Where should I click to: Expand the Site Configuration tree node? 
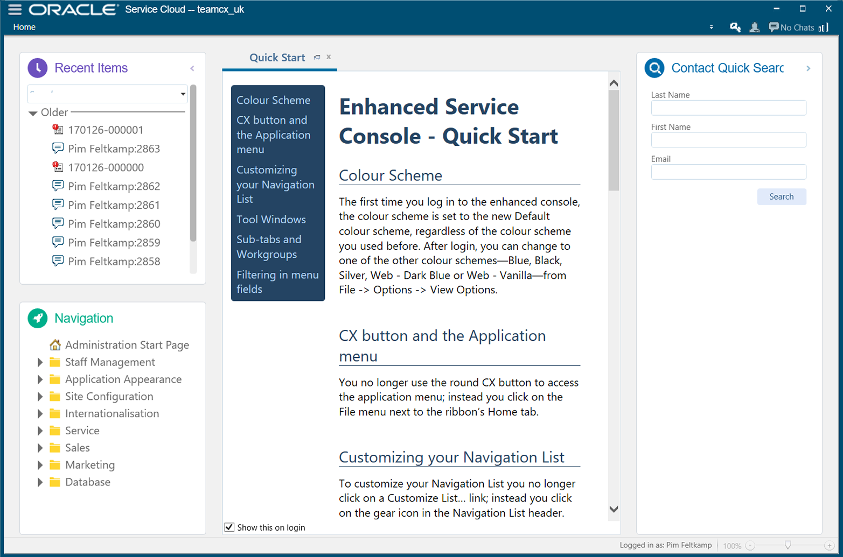tap(40, 397)
